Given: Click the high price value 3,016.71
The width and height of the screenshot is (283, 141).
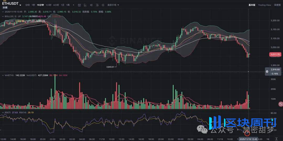Looking at the screenshot, I should [47, 12].
